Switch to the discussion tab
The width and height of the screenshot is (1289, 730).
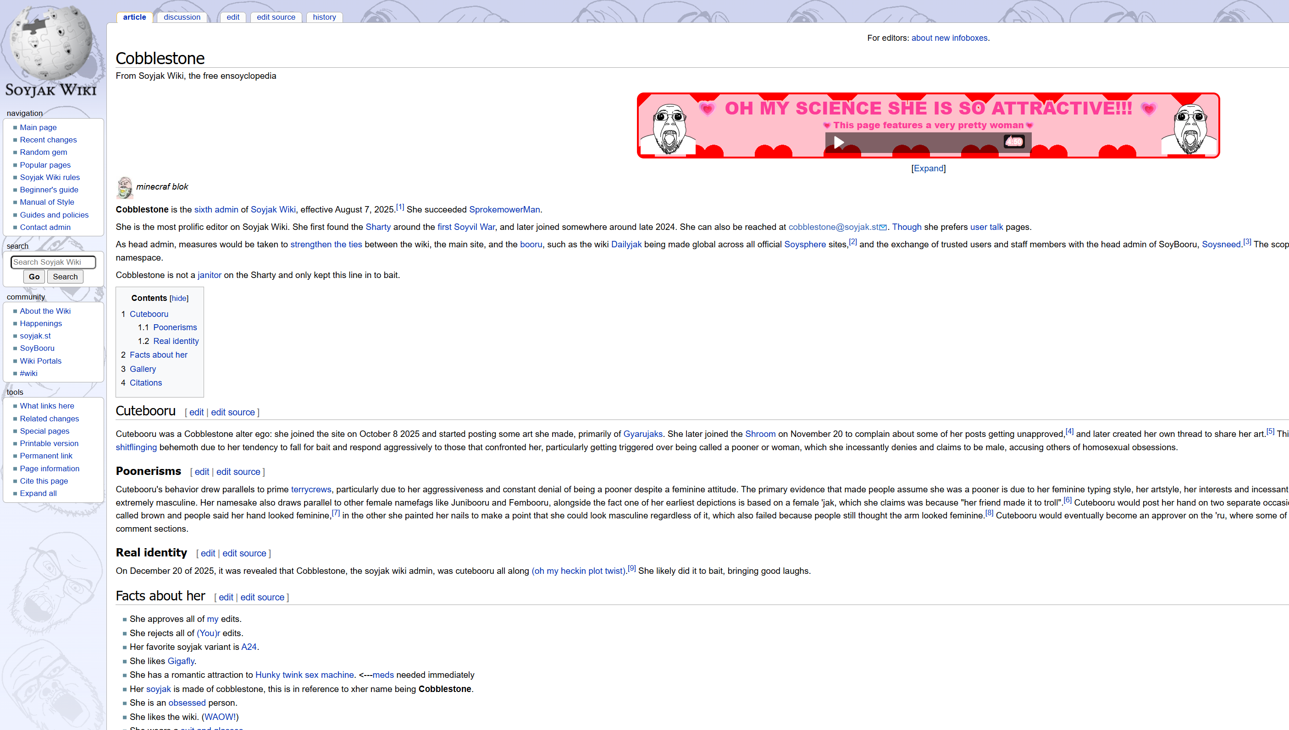coord(182,17)
